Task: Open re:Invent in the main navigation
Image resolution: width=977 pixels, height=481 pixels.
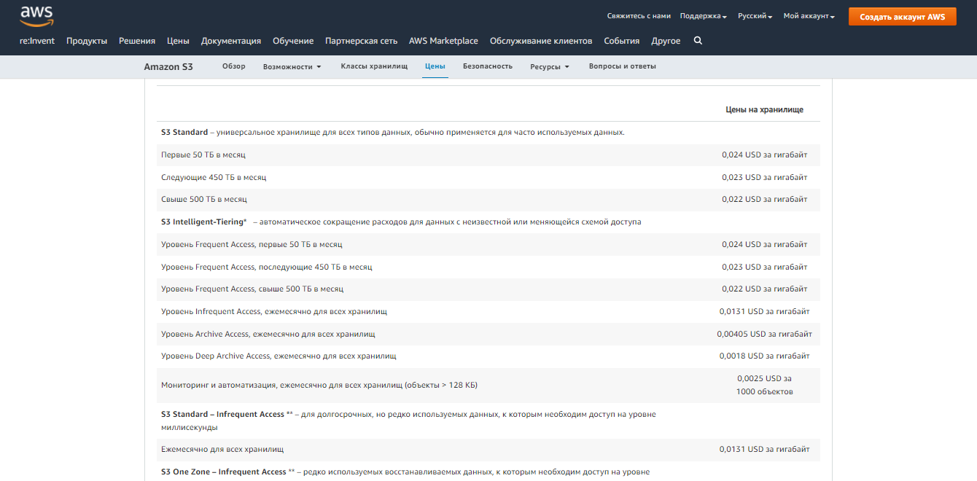Action: pyautogui.click(x=37, y=41)
